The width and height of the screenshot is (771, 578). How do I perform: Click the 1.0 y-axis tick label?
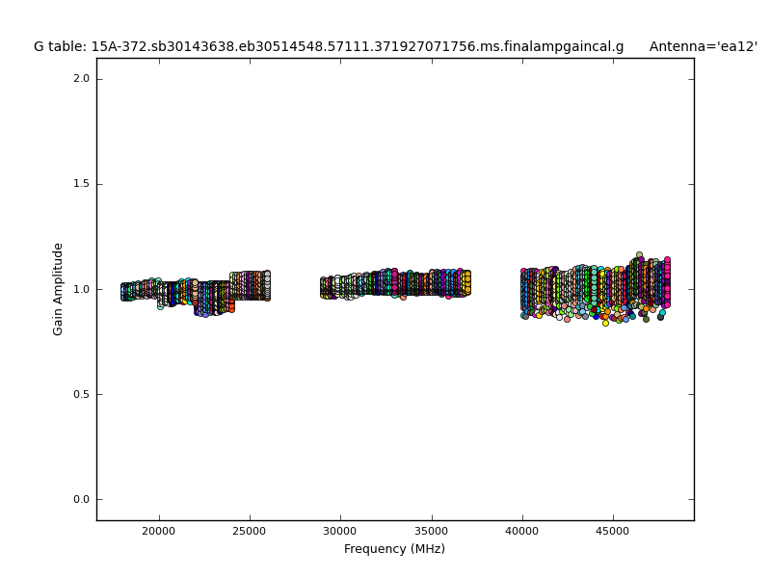81,289
